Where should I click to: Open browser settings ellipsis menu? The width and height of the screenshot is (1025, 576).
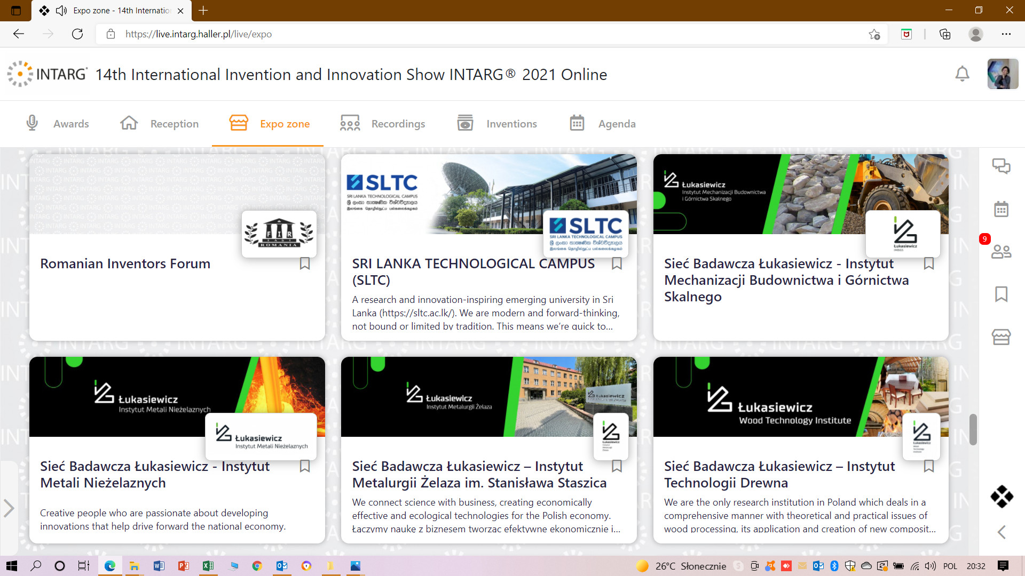[1006, 34]
